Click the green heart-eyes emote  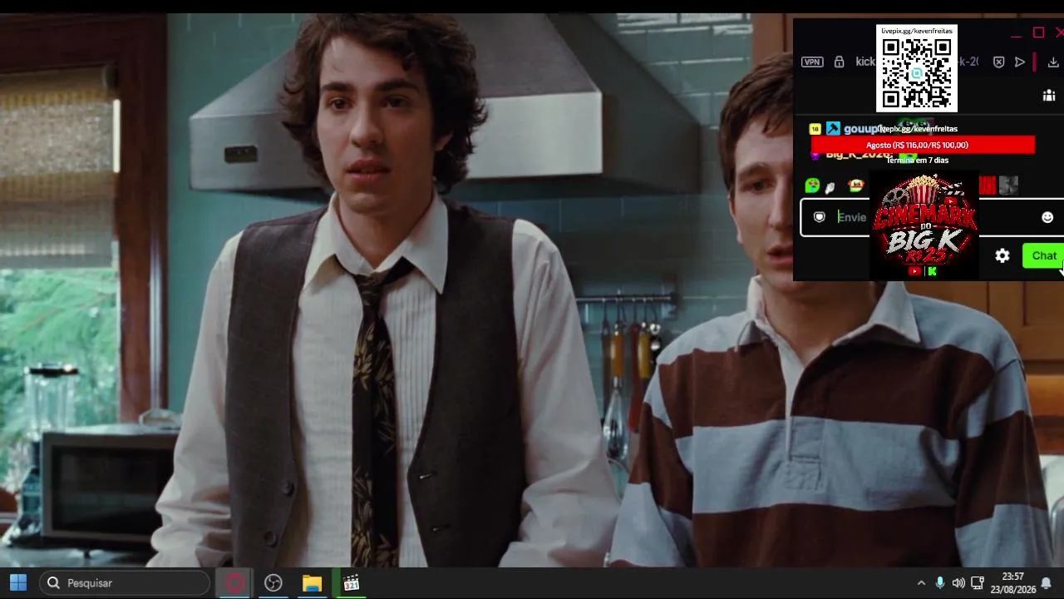pyautogui.click(x=812, y=186)
